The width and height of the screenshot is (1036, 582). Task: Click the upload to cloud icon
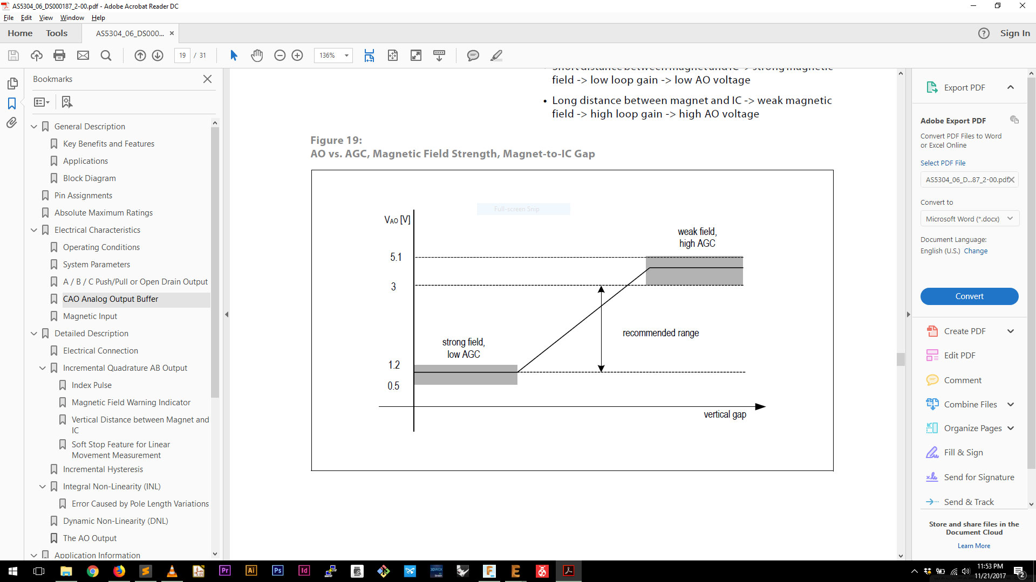click(37, 56)
